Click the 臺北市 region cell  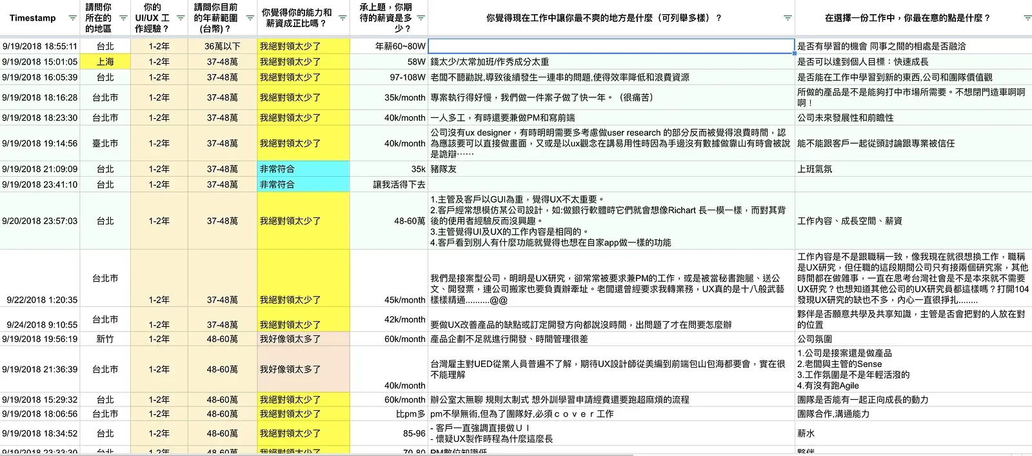click(x=105, y=143)
